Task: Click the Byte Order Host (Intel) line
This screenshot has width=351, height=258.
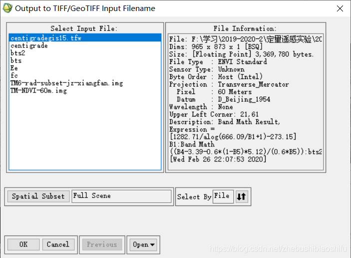Action: [216, 76]
